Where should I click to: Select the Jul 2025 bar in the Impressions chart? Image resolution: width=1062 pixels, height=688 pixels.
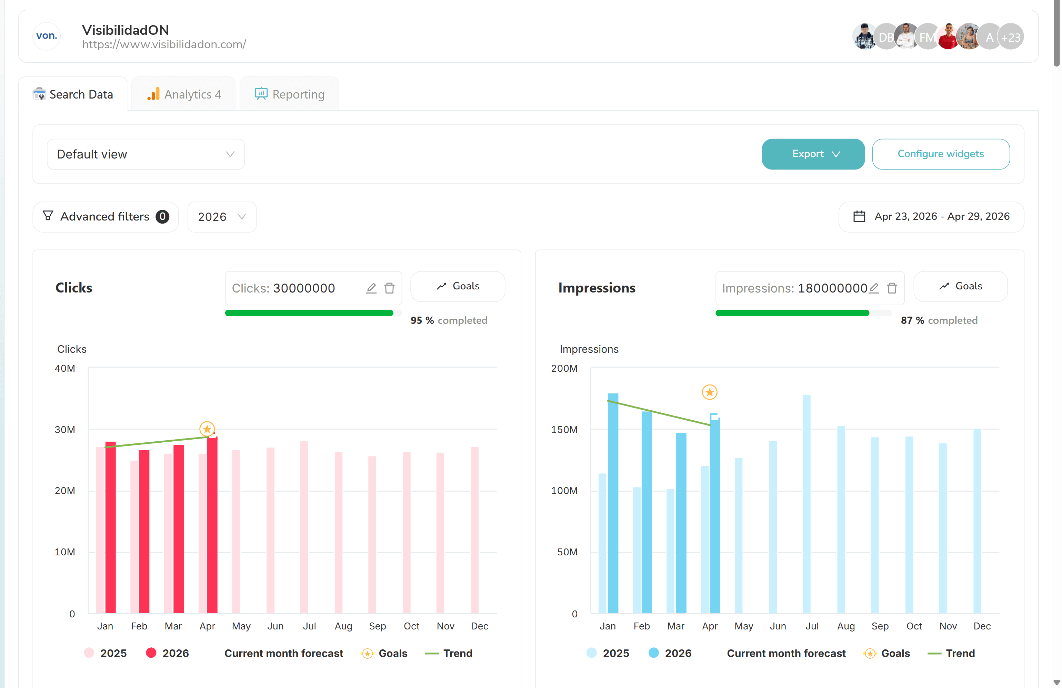pos(806,504)
